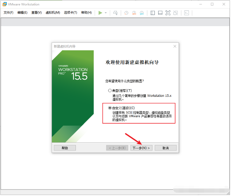Viewport: 231px width, 196px height.
Task: Open the console view toolbar icon
Action: pyautogui.click(x=186, y=13)
